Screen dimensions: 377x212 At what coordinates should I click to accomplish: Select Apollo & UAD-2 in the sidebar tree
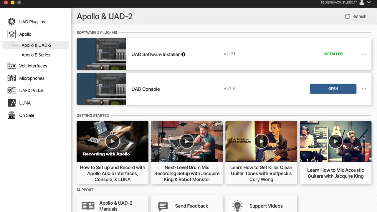(35, 45)
